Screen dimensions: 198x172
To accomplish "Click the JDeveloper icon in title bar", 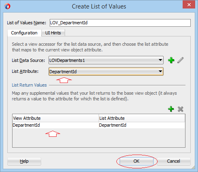I will click(7, 6).
